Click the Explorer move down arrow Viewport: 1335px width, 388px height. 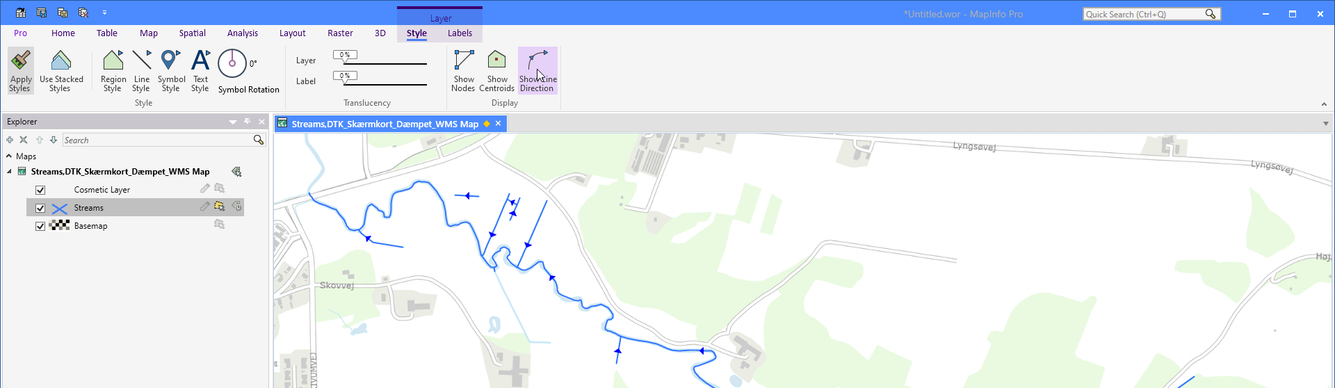(x=54, y=140)
